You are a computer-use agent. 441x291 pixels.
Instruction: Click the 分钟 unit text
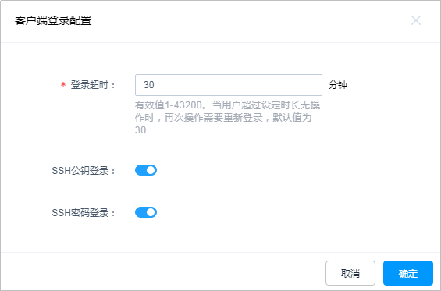(x=337, y=85)
